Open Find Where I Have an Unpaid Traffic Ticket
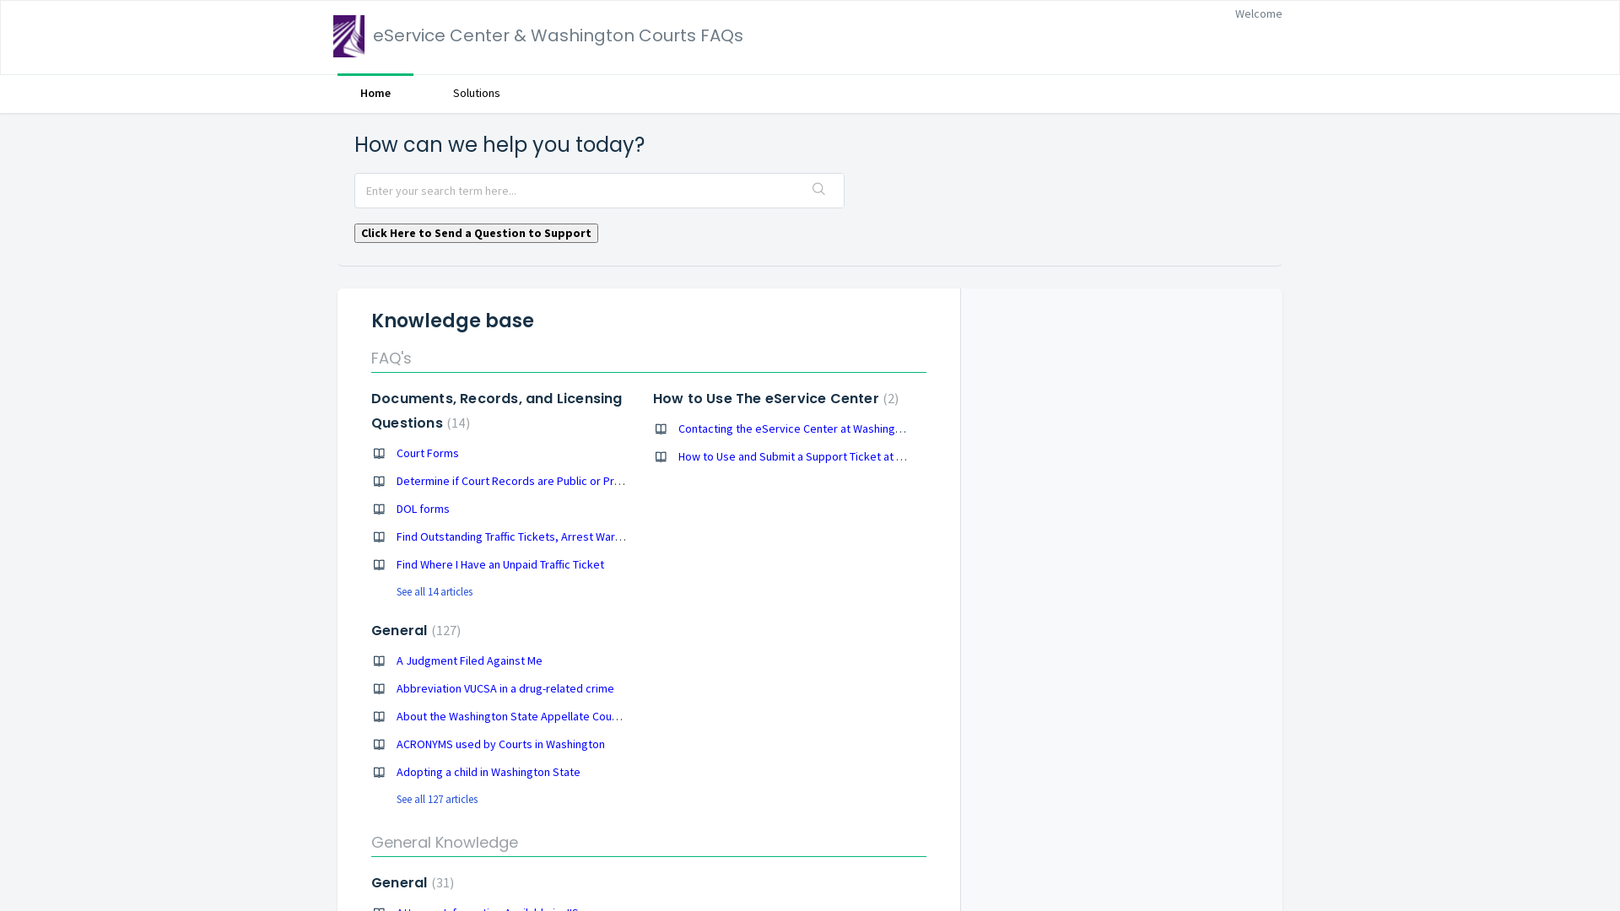 500,564
